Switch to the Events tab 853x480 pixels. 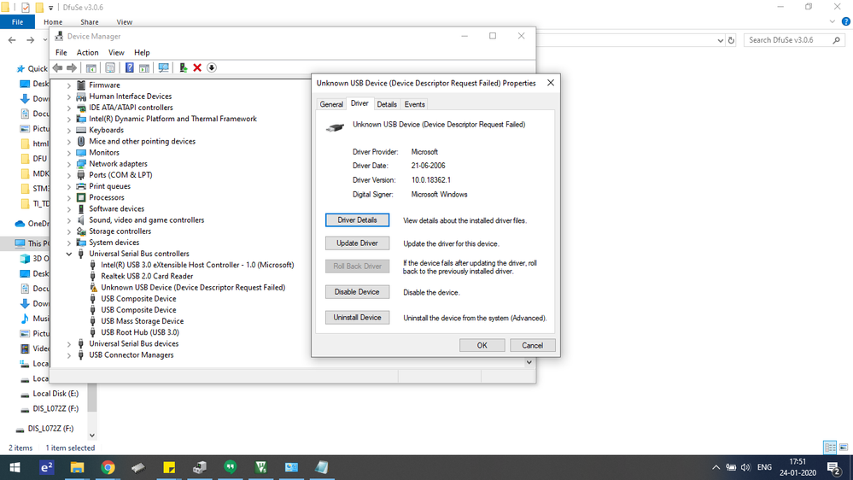click(x=414, y=104)
